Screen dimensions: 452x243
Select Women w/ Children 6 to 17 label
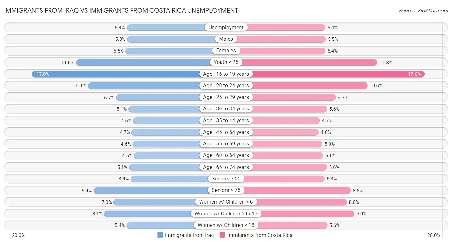click(x=226, y=213)
